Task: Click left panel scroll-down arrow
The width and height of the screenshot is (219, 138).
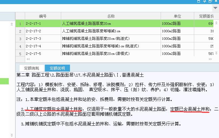Action: pyautogui.click(x=12, y=135)
